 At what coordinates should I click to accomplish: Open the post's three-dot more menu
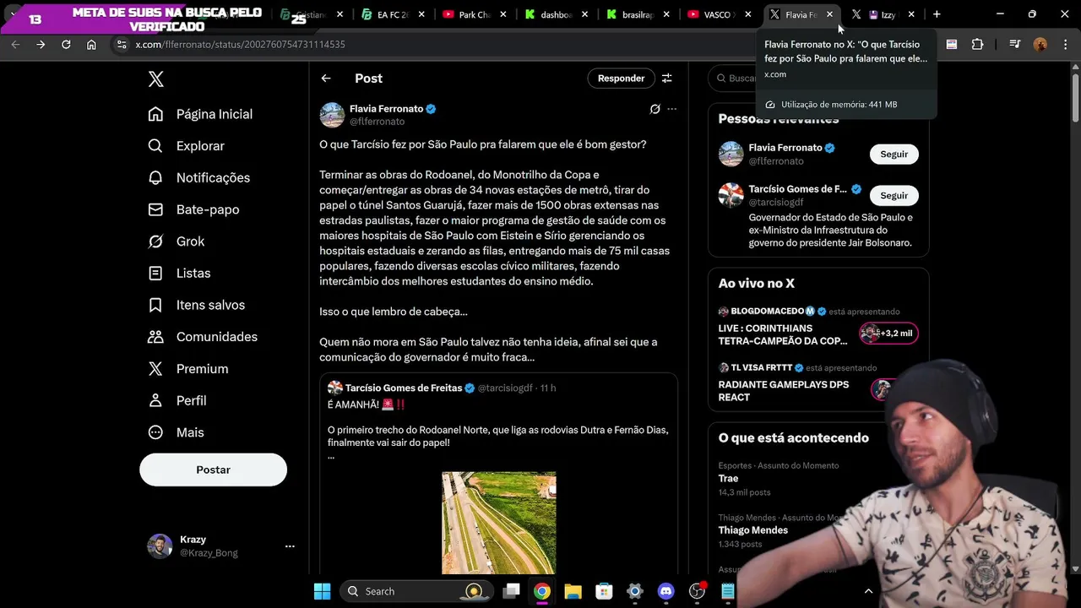click(672, 109)
